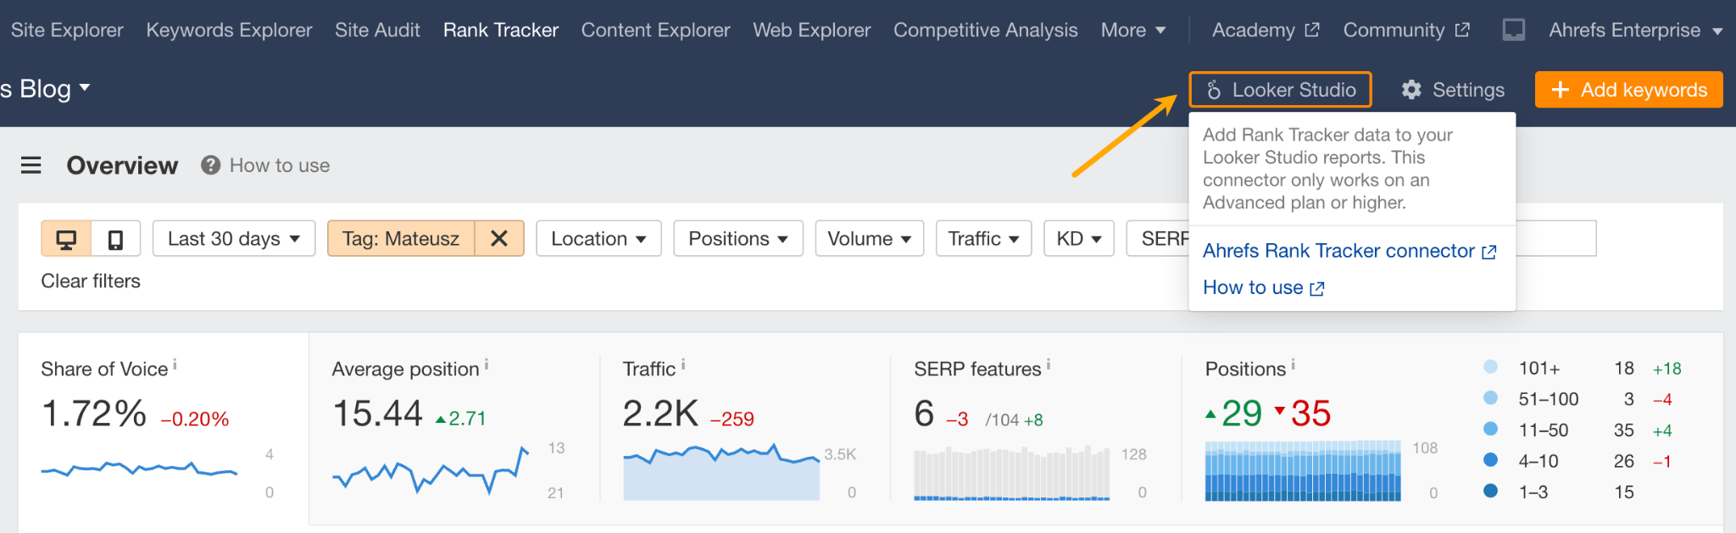Click the Average position info icon
The image size is (1736, 533).
487,364
